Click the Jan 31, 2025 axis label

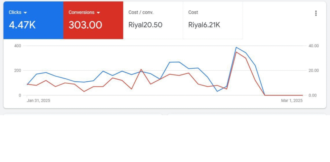(x=39, y=100)
